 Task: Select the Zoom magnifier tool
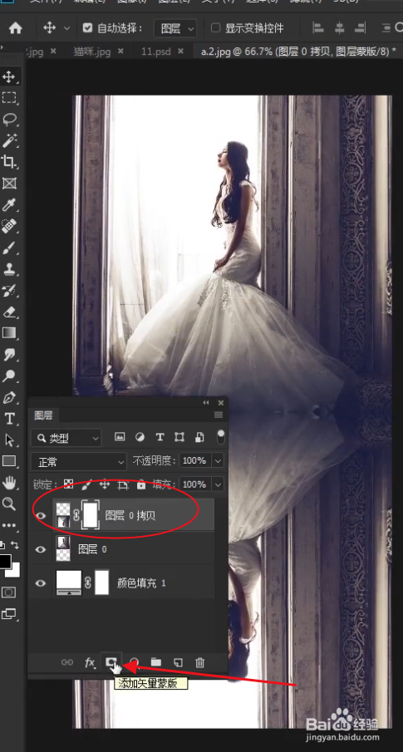[8, 504]
